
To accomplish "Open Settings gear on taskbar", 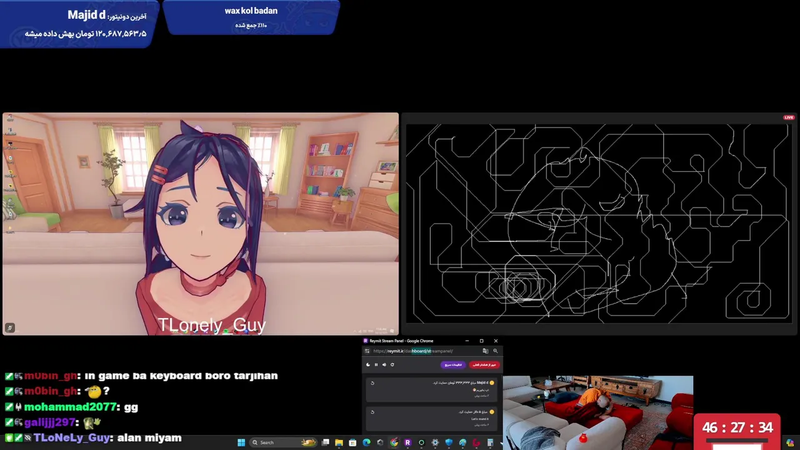I will (x=435, y=442).
